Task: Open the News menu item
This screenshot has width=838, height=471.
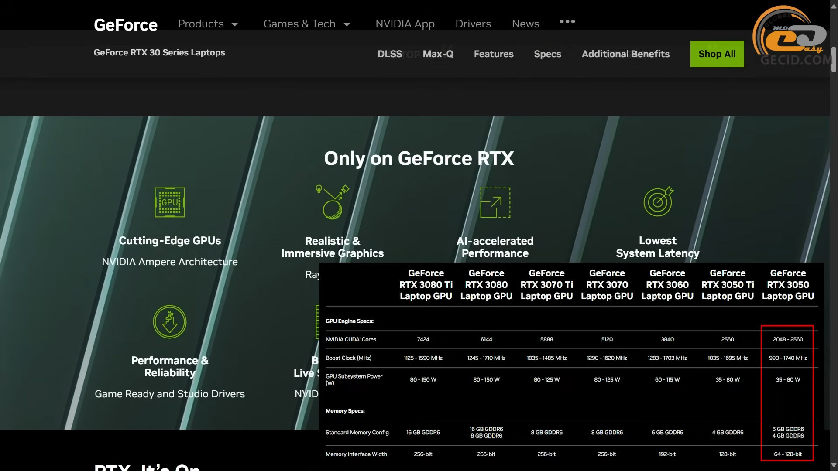Action: coord(525,24)
